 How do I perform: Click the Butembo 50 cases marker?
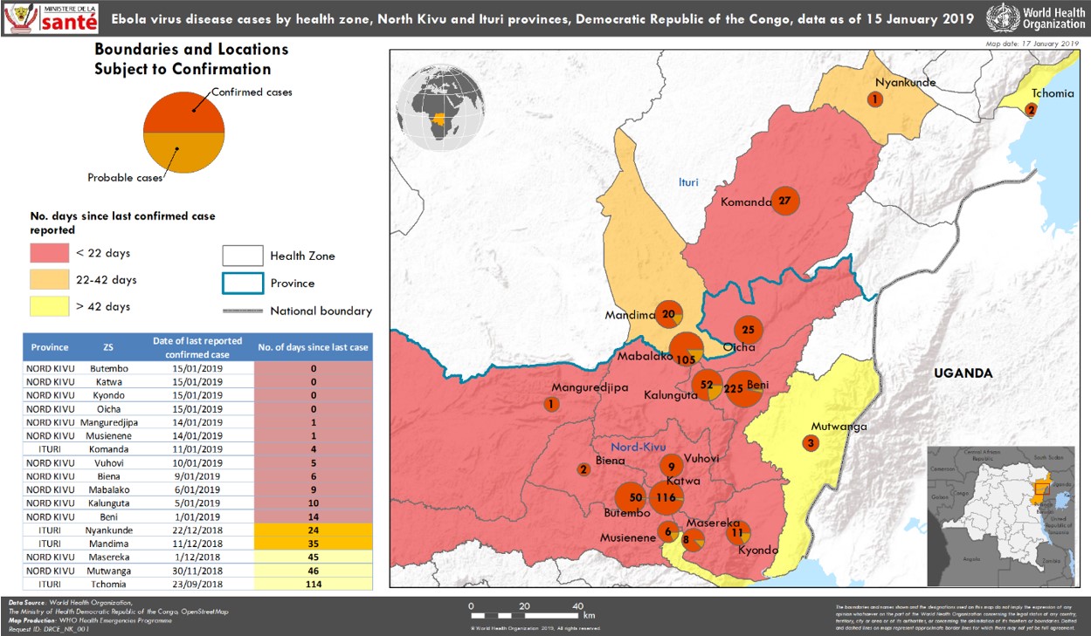click(633, 497)
